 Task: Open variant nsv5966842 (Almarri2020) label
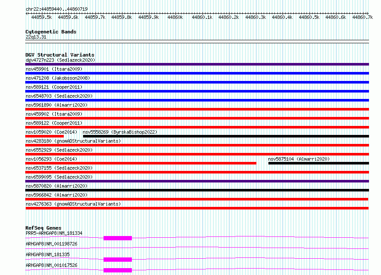(x=57, y=195)
